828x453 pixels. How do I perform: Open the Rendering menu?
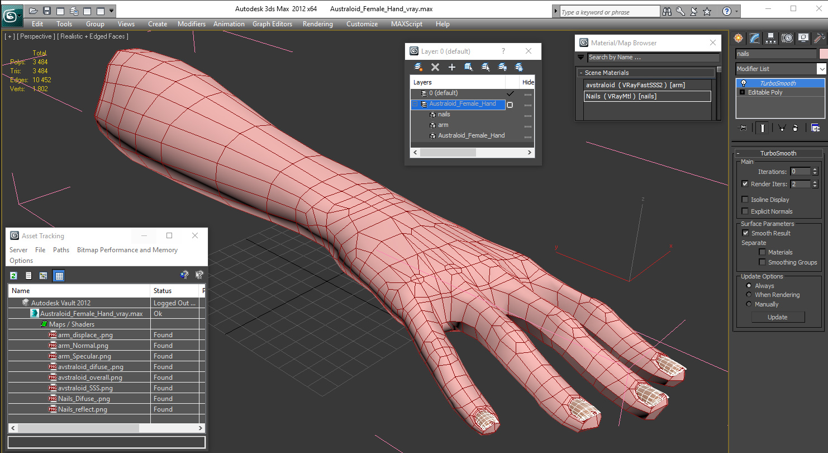(x=317, y=24)
